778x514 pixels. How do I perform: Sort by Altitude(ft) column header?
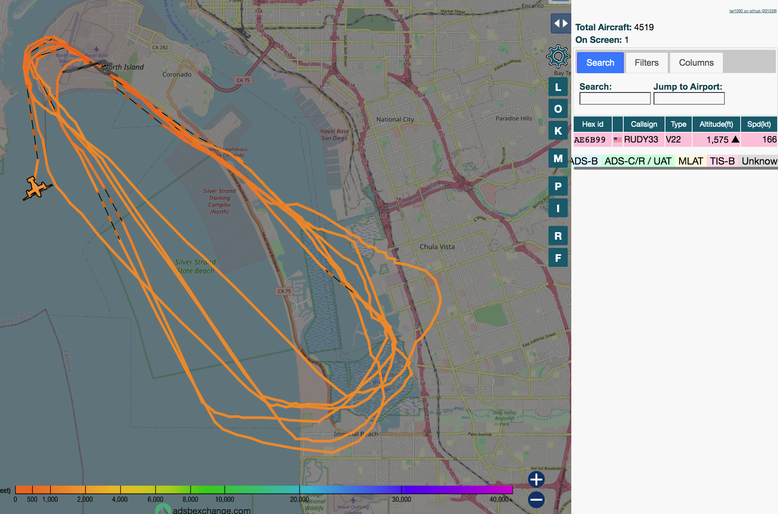[716, 124]
